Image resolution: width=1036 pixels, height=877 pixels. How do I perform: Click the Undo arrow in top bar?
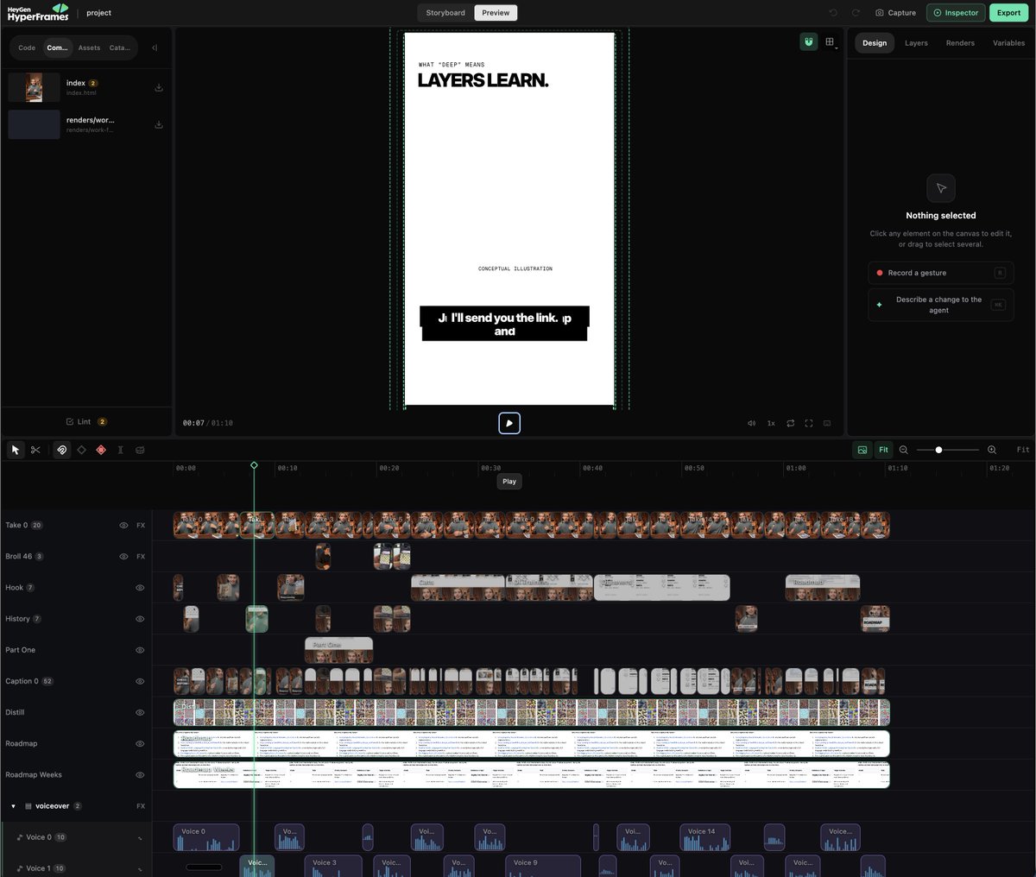click(833, 13)
